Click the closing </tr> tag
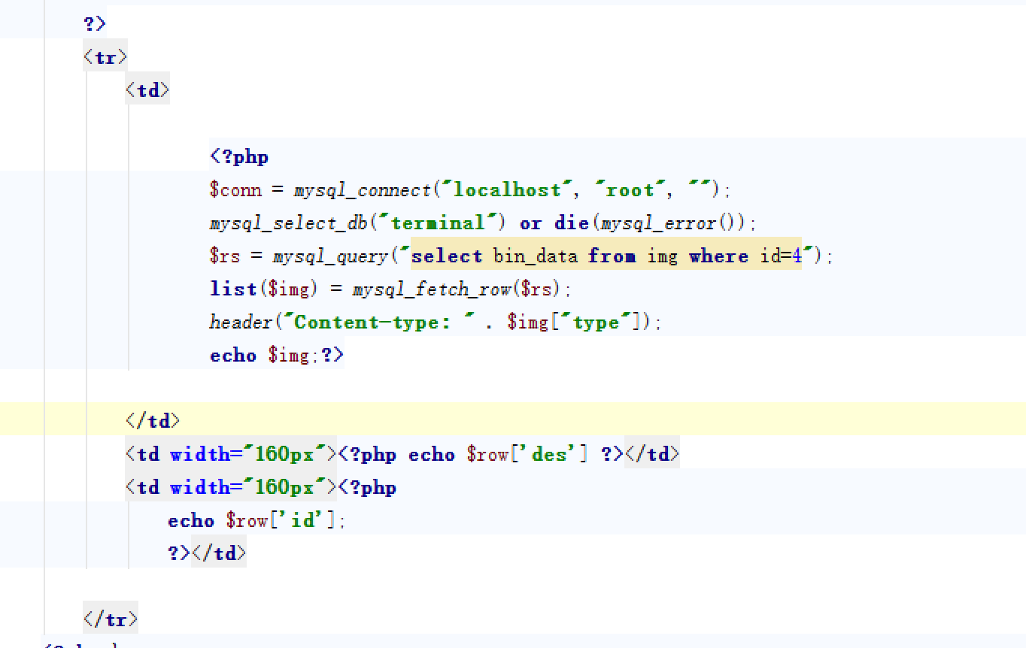The height and width of the screenshot is (648, 1026). 111,620
